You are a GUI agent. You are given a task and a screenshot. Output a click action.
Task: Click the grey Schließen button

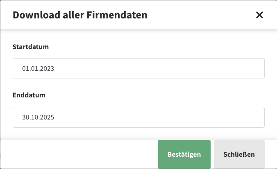[239, 154]
